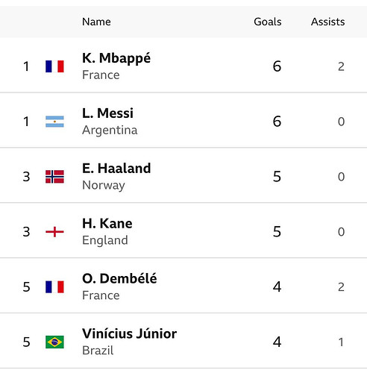This screenshot has width=367, height=373.
Task: Click the Name column header
Action: [x=96, y=22]
